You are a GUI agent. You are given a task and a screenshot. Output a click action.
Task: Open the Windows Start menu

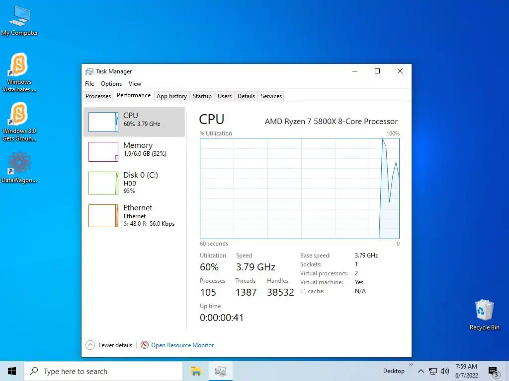12,371
